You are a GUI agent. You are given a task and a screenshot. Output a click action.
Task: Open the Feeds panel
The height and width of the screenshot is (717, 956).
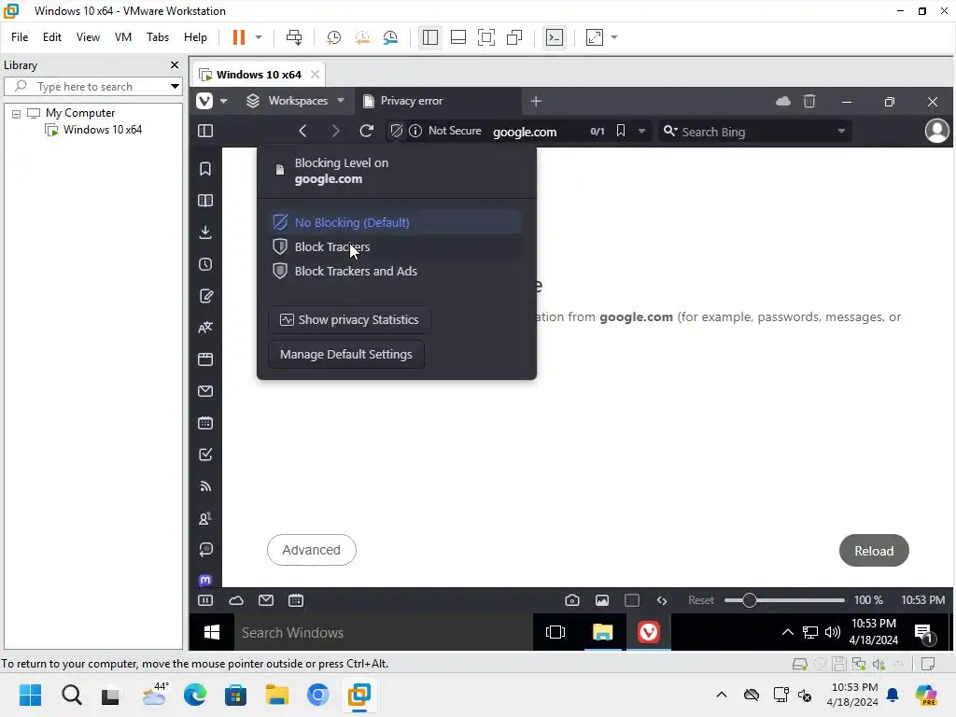(205, 485)
